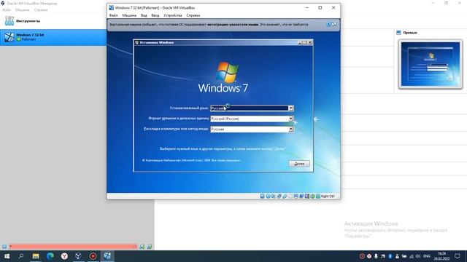Click display icon in VM status bar
This screenshot has height=262, width=467.
(296, 196)
